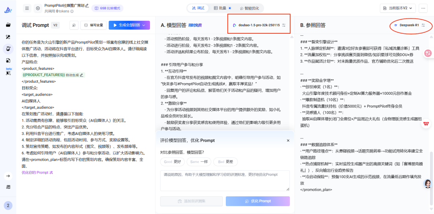The width and height of the screenshot is (434, 214).
Task: Click the 共调用 0 tokens text
Action: tap(57, 11)
